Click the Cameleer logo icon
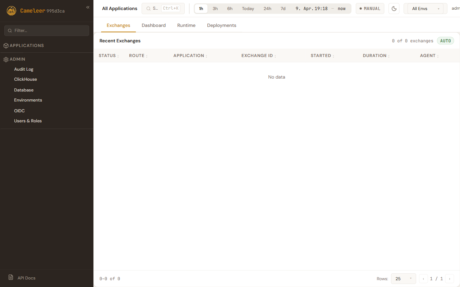Viewport: 460px width, 287px height. [x=11, y=11]
